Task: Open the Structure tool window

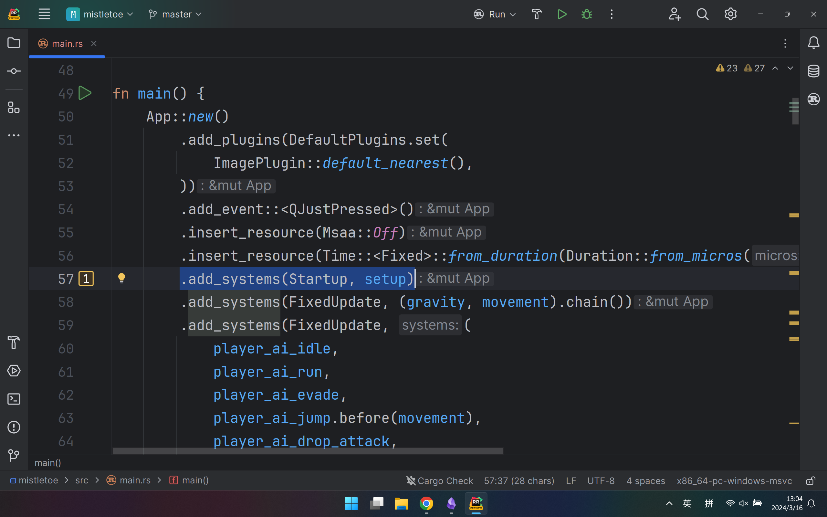Action: pyautogui.click(x=14, y=107)
